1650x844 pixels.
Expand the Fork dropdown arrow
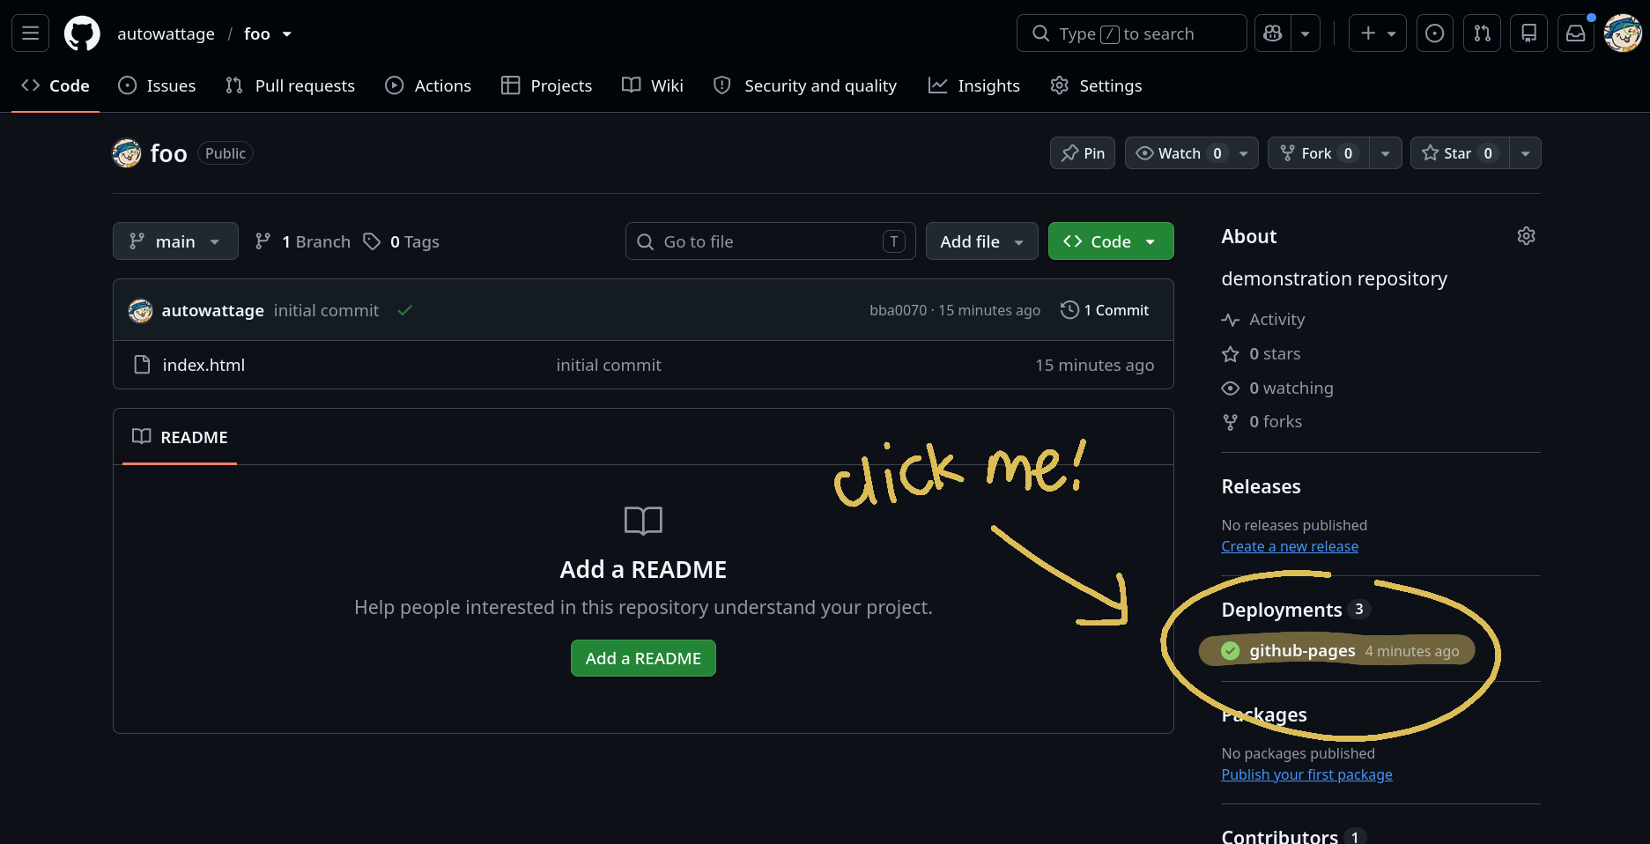point(1386,153)
